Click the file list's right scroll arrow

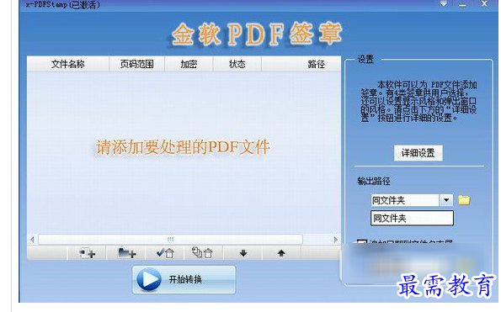[x=335, y=240]
